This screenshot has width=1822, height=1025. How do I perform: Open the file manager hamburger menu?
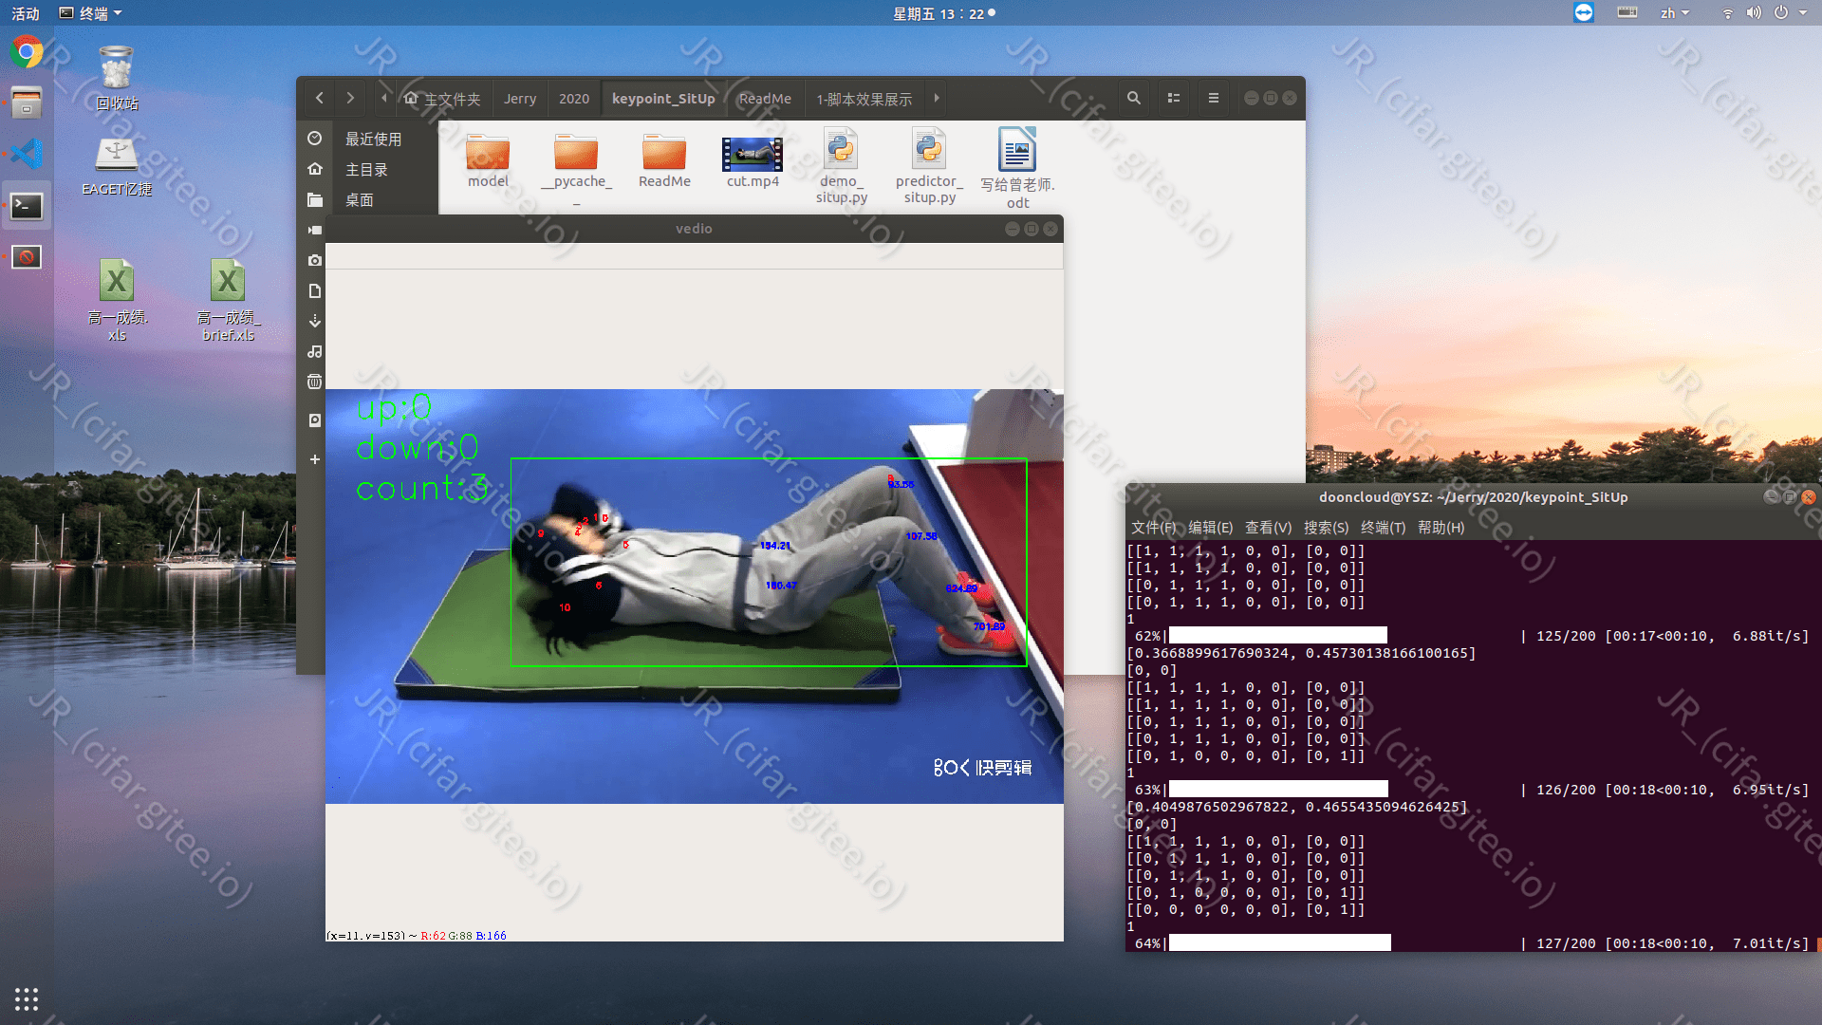click(1213, 98)
